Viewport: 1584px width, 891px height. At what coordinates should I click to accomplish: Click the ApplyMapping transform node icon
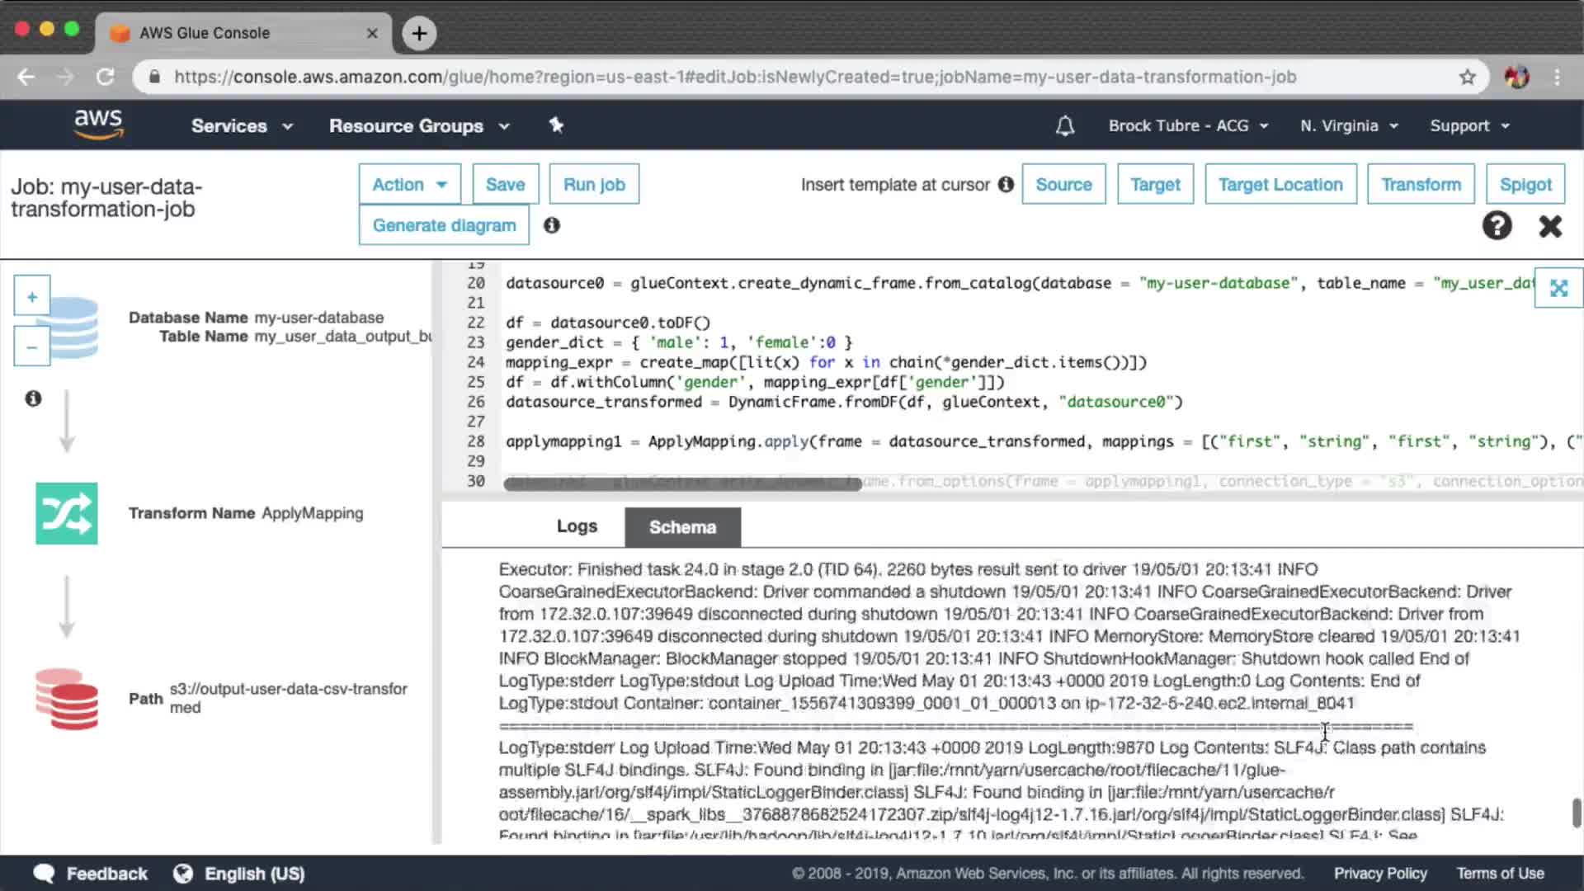pyautogui.click(x=66, y=513)
